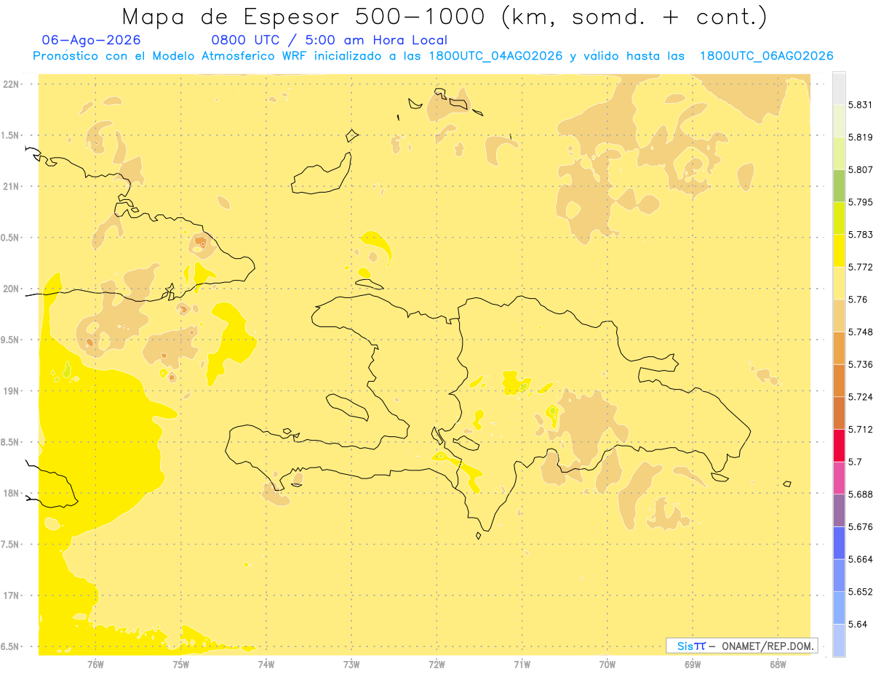Click the '72W' longitude label
The image size is (873, 674).
(436, 665)
